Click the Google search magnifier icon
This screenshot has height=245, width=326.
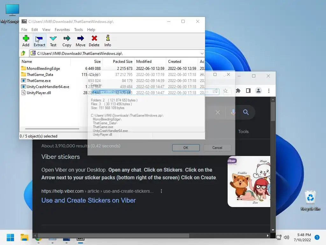tap(246, 112)
